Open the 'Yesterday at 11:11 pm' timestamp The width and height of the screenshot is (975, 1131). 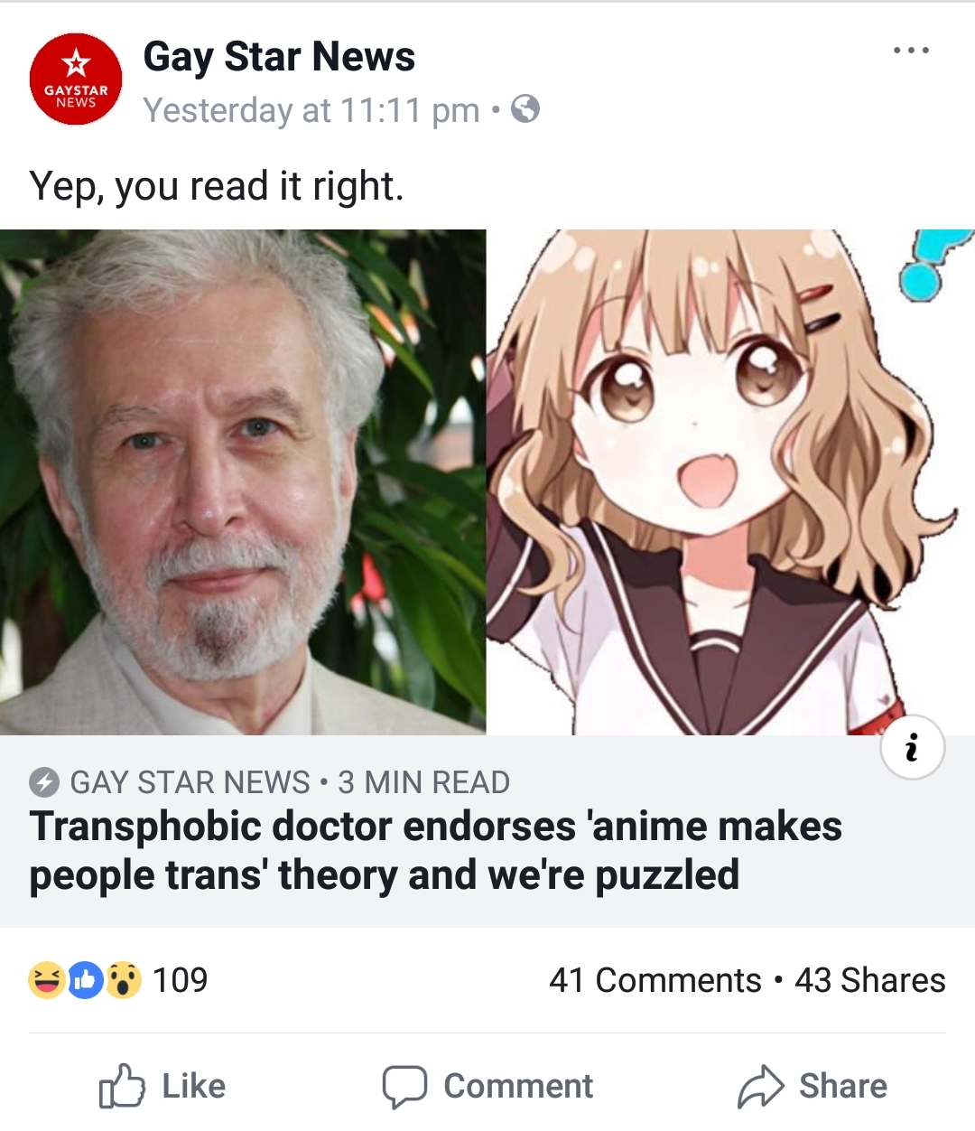tap(311, 110)
